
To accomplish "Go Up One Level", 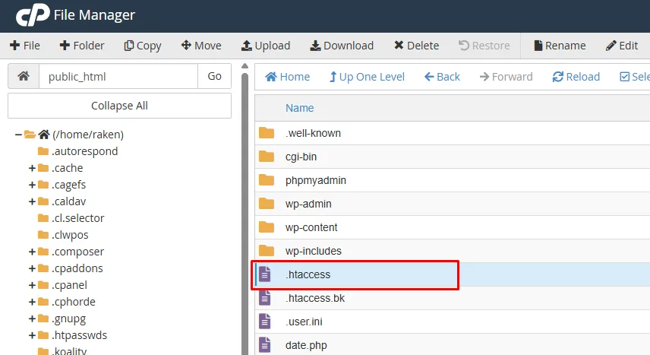I will pos(367,77).
